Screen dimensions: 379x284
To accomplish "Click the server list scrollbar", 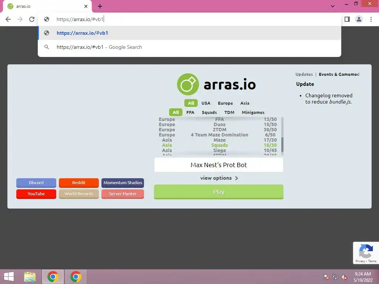I will pos(282,144).
